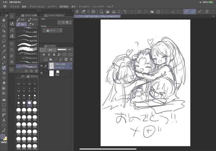Viewport: 216px width, 151px height.
Task: Open the layer color palette dropdown in layer panel
Action: pos(43,50)
